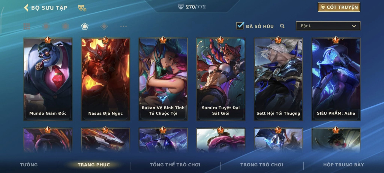Uncheck the Đã Sở Hữu checkbox
Image resolution: width=384 pixels, height=173 pixels.
click(240, 26)
